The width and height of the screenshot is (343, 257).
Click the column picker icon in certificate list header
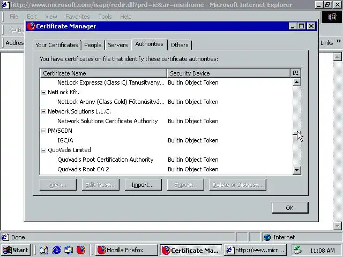point(296,73)
